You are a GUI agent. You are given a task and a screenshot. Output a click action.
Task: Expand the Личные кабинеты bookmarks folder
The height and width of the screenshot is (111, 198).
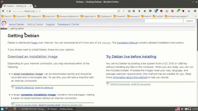(x=68, y=16)
